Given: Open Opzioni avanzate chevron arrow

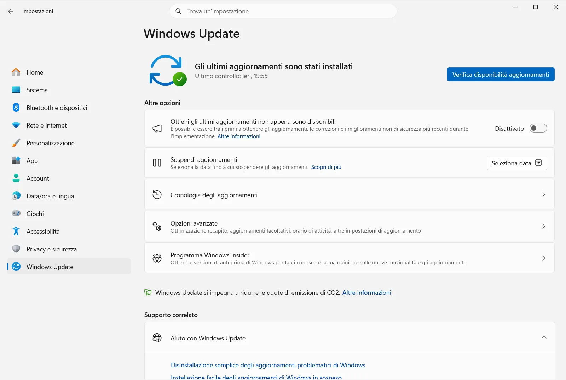Looking at the screenshot, I should (x=544, y=226).
